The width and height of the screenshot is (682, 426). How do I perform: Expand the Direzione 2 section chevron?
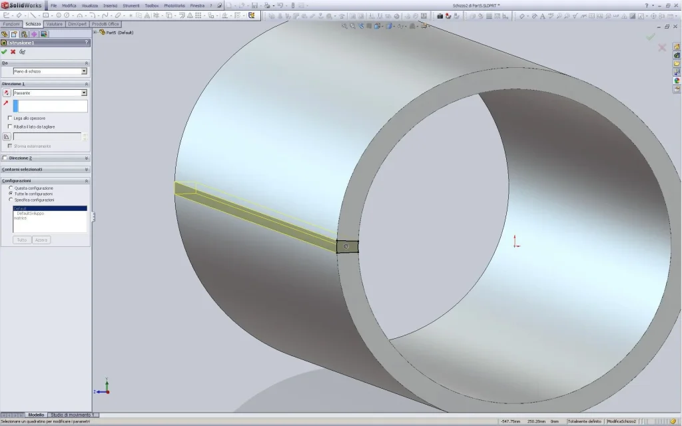pos(86,158)
